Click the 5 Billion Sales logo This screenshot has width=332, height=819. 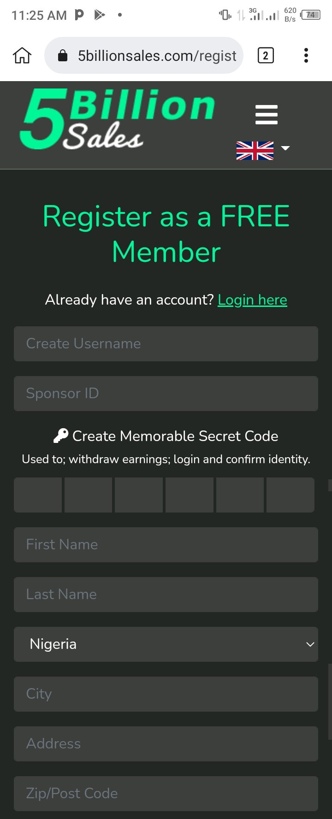pyautogui.click(x=118, y=119)
